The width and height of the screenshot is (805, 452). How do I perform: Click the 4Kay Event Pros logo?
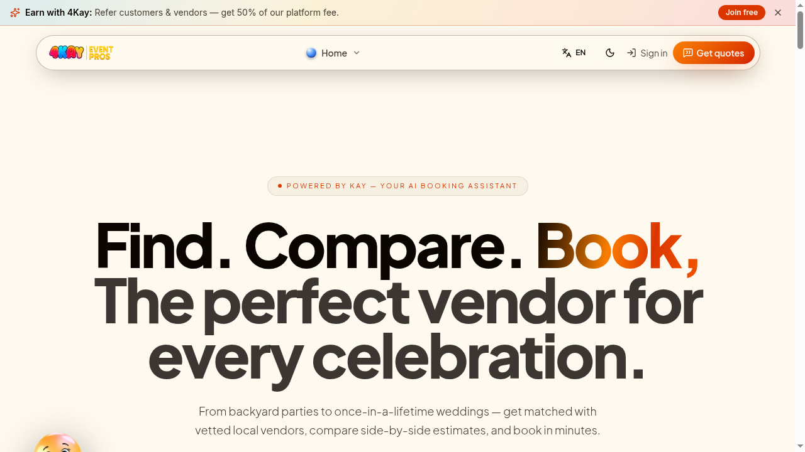pos(81,53)
